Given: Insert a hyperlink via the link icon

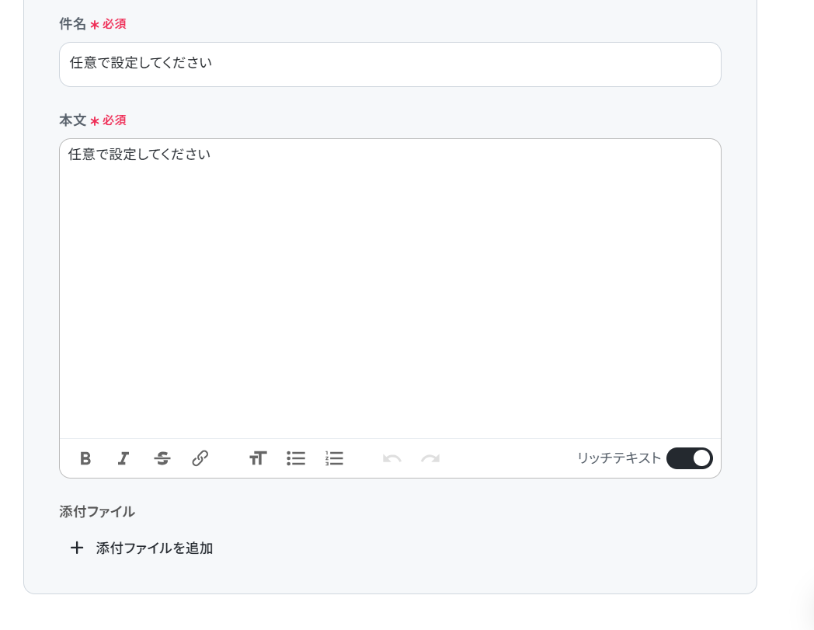Looking at the screenshot, I should pos(200,458).
